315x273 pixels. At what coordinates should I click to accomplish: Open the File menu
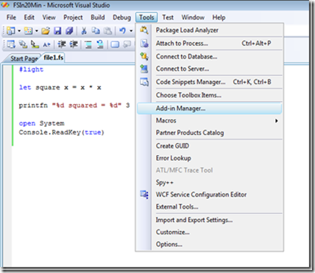[x=11, y=18]
